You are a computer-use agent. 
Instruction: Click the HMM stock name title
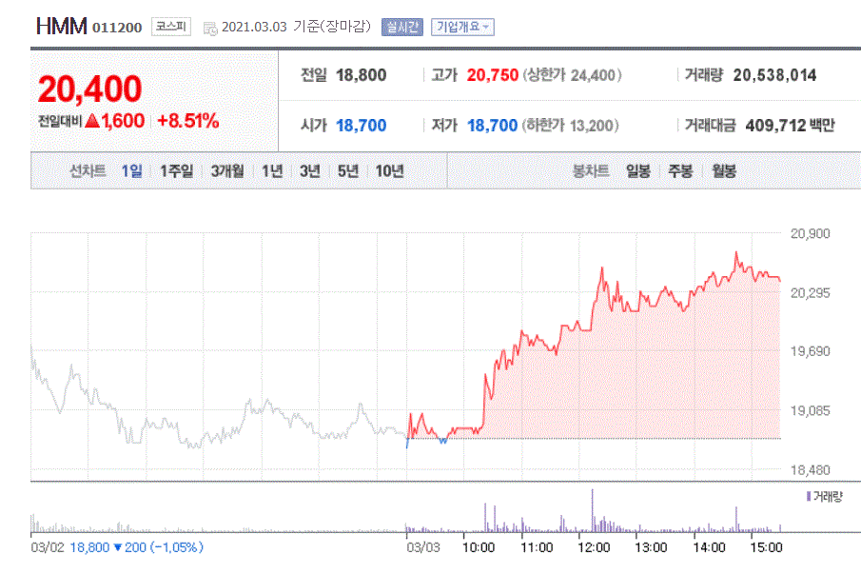point(62,27)
